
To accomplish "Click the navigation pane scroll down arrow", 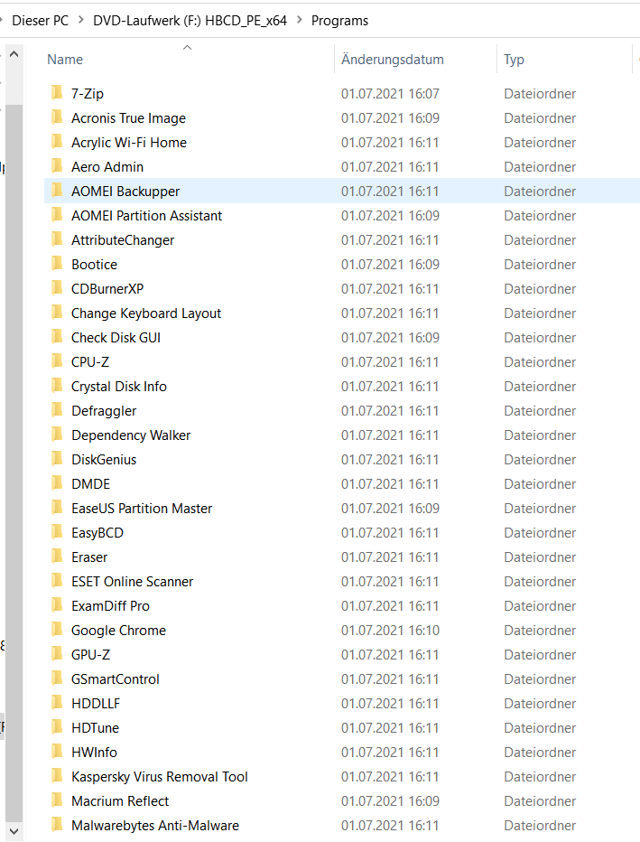I will point(14,831).
